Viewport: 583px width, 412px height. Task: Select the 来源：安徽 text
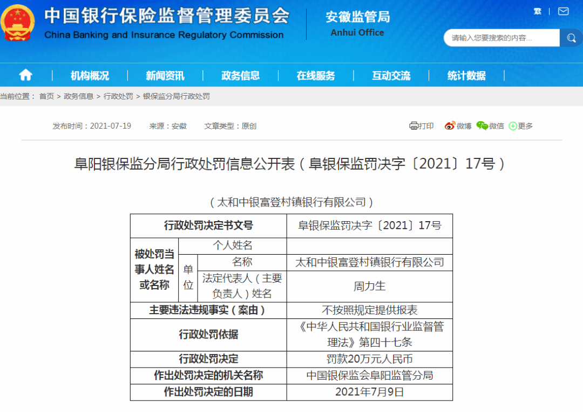pyautogui.click(x=168, y=126)
